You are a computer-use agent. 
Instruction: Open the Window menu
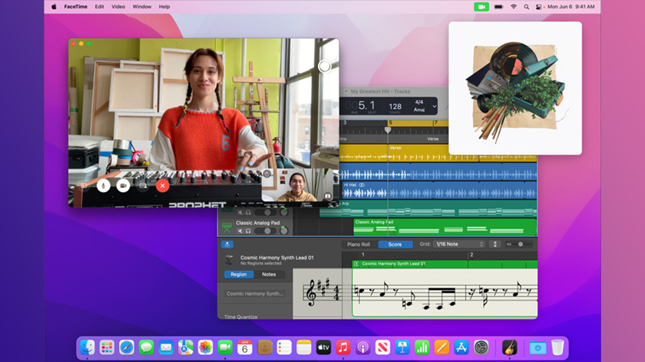(x=141, y=6)
